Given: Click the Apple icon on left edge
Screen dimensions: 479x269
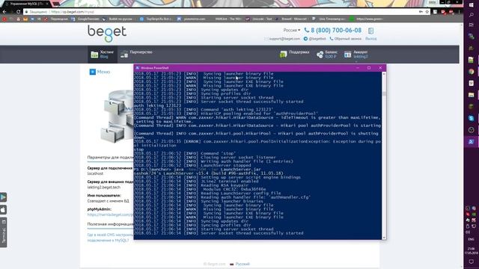Looking at the screenshot, I should 3,210.
